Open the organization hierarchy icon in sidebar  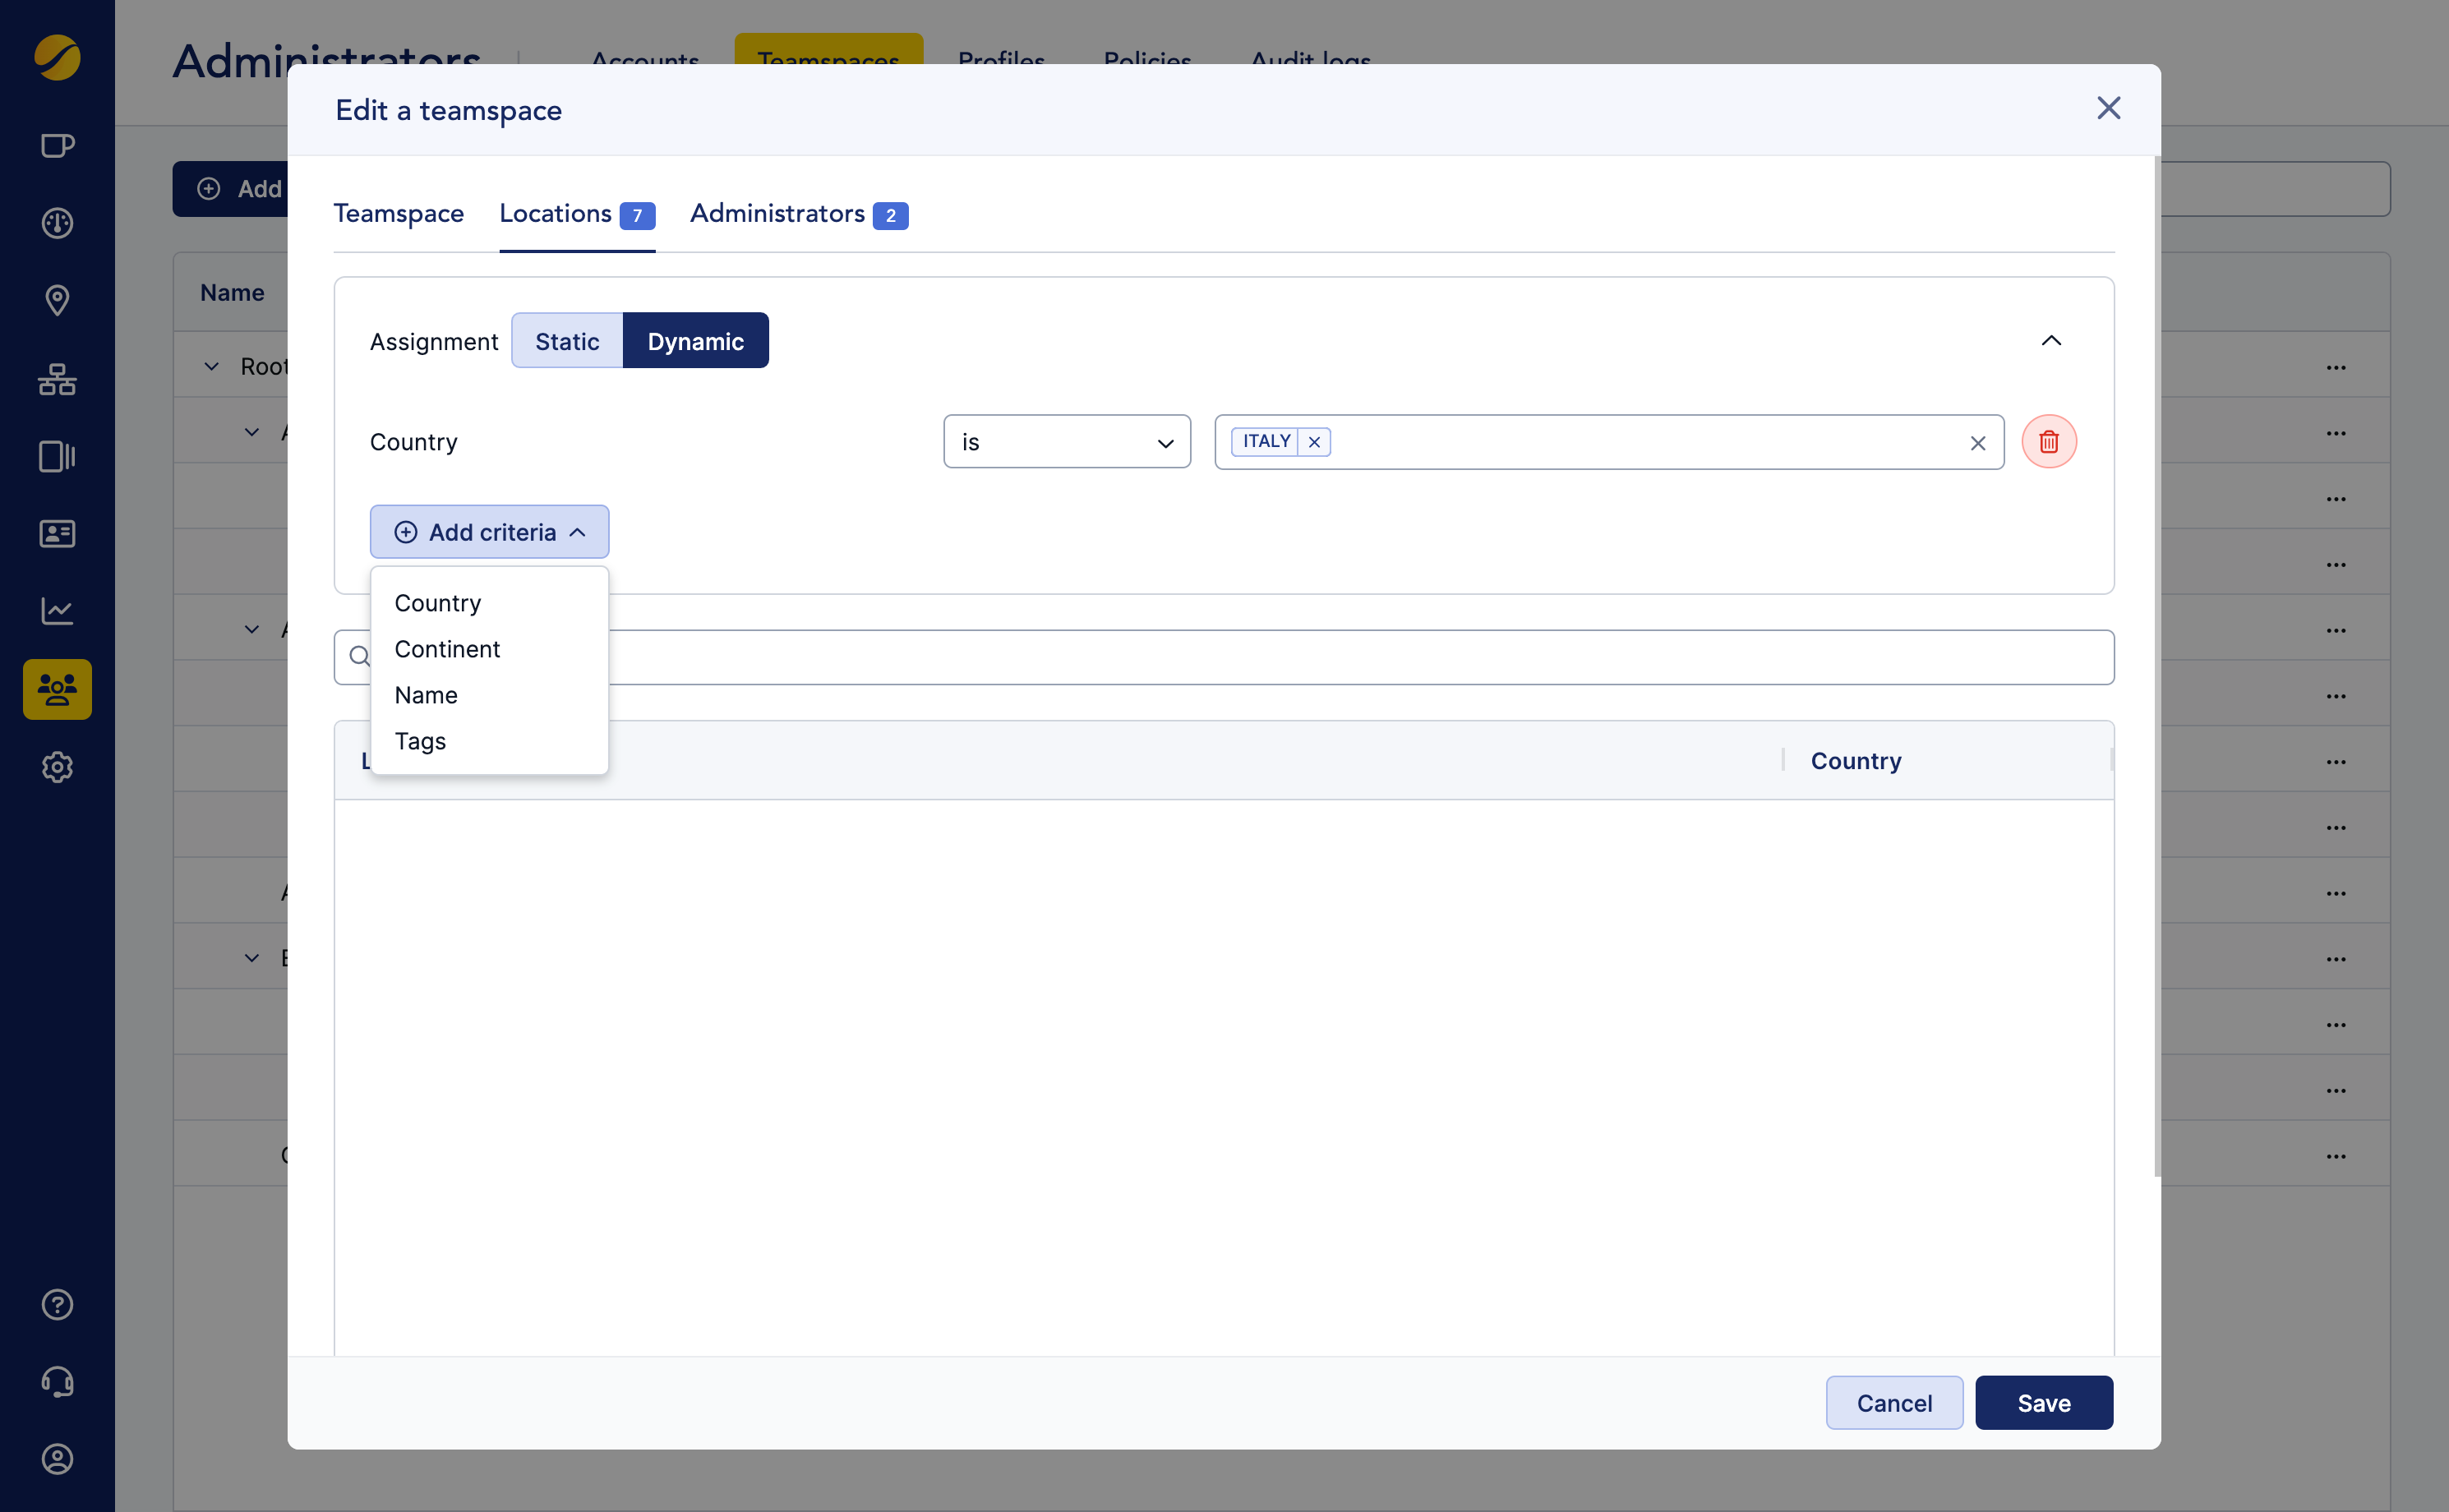coord(57,379)
